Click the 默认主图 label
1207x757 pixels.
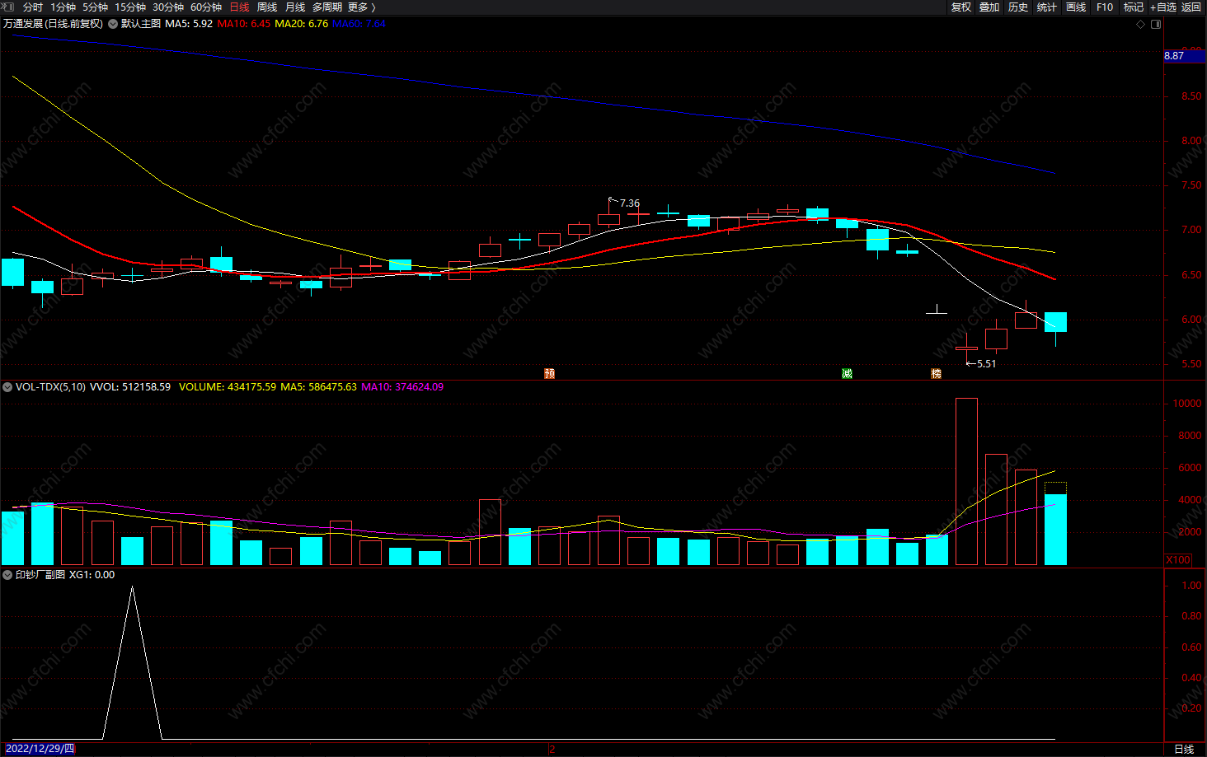click(141, 24)
